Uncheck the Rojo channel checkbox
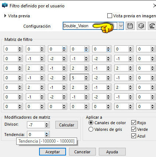156x157 pixels. pyautogui.click(x=134, y=123)
